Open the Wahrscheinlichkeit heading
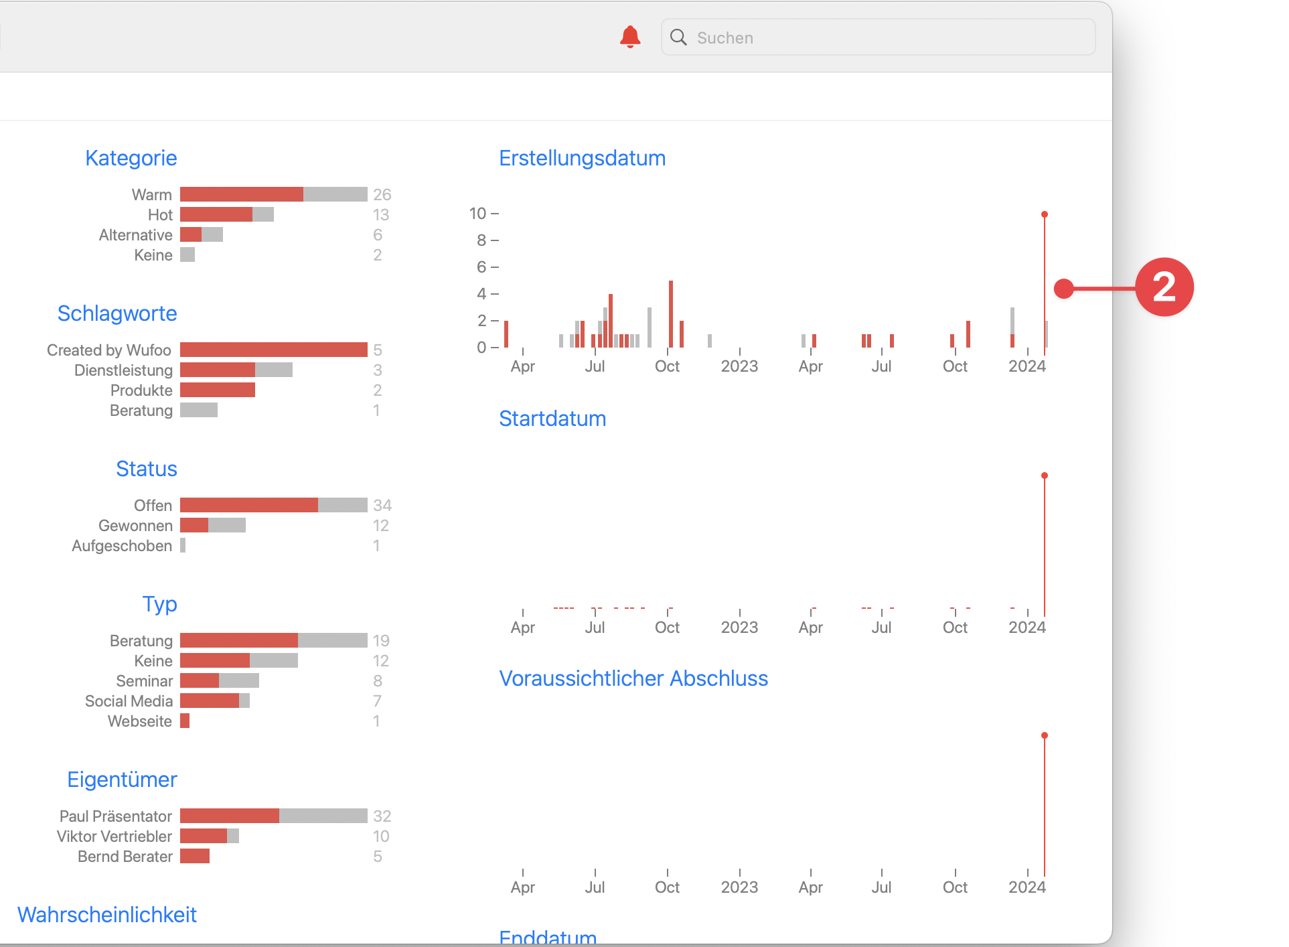This screenshot has width=1289, height=947. (107, 915)
